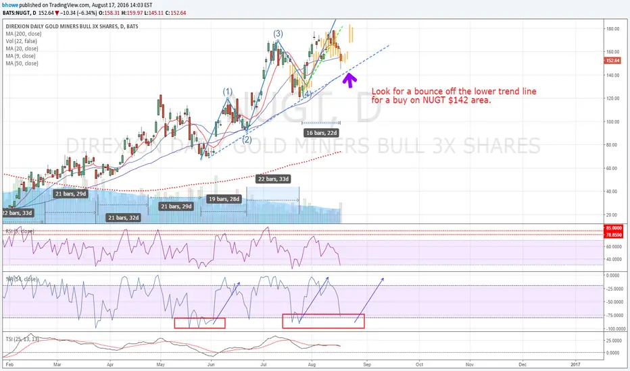Viewport: 630px width, 371px height.
Task: Select the MA (9, close) legend entry
Action: pyautogui.click(x=20, y=56)
